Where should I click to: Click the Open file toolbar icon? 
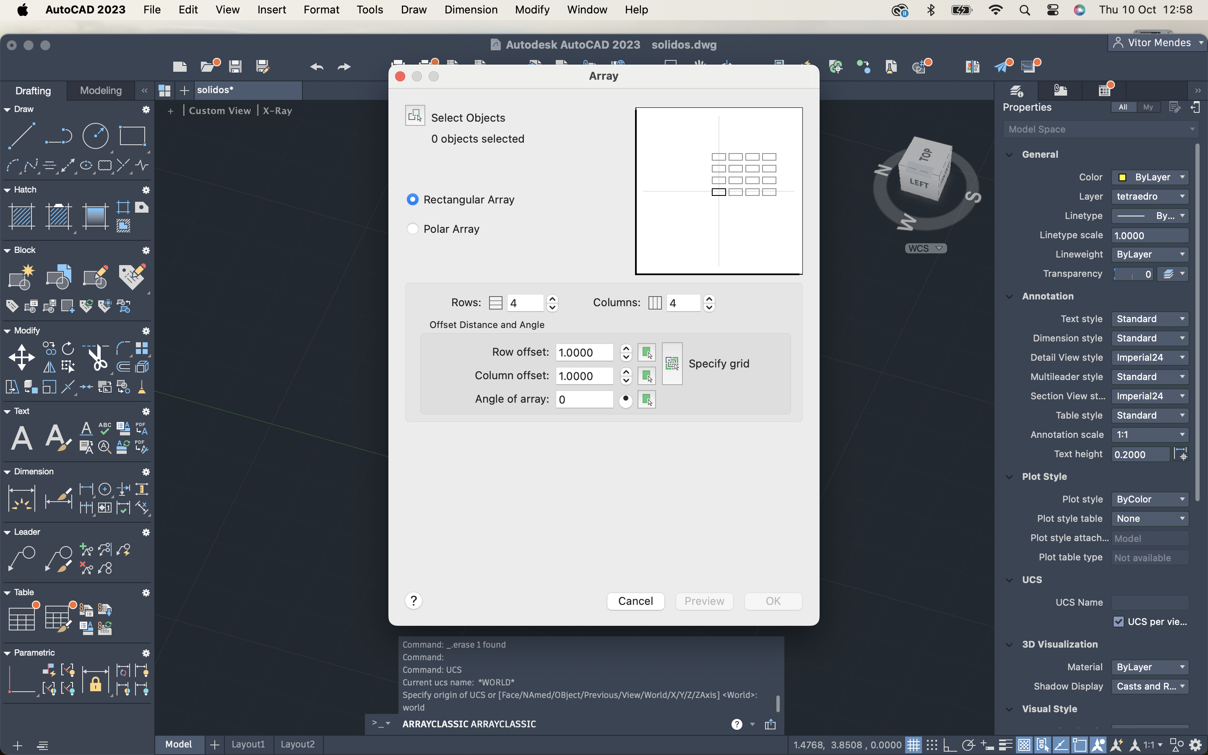pos(208,66)
